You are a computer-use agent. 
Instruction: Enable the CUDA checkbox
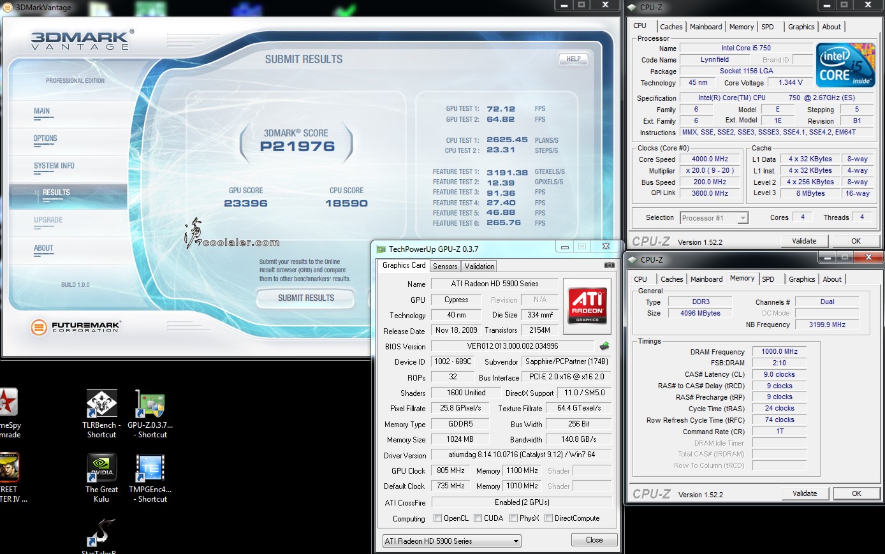click(478, 518)
